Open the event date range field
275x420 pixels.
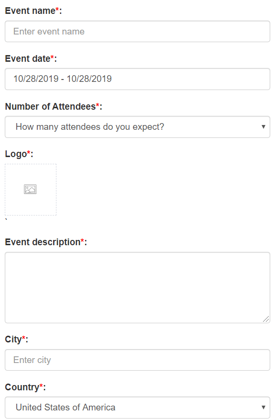coord(138,79)
